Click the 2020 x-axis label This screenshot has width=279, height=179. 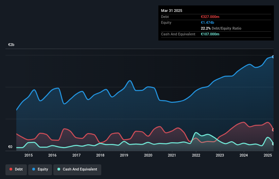[148, 155]
